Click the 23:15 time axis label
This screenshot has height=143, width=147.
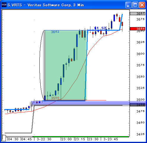tap(80, 139)
